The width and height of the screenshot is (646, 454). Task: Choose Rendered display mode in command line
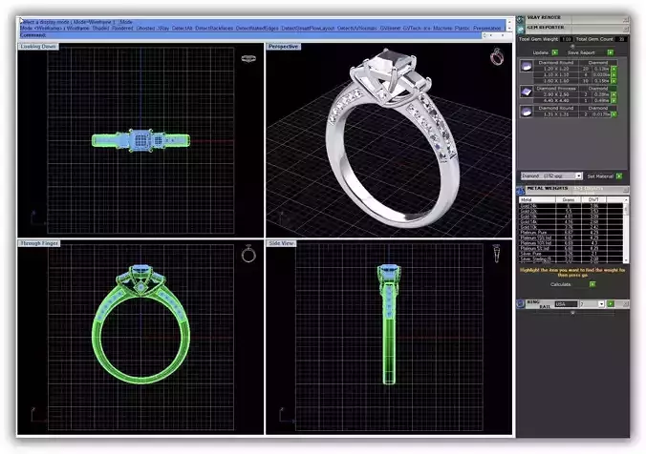122,29
